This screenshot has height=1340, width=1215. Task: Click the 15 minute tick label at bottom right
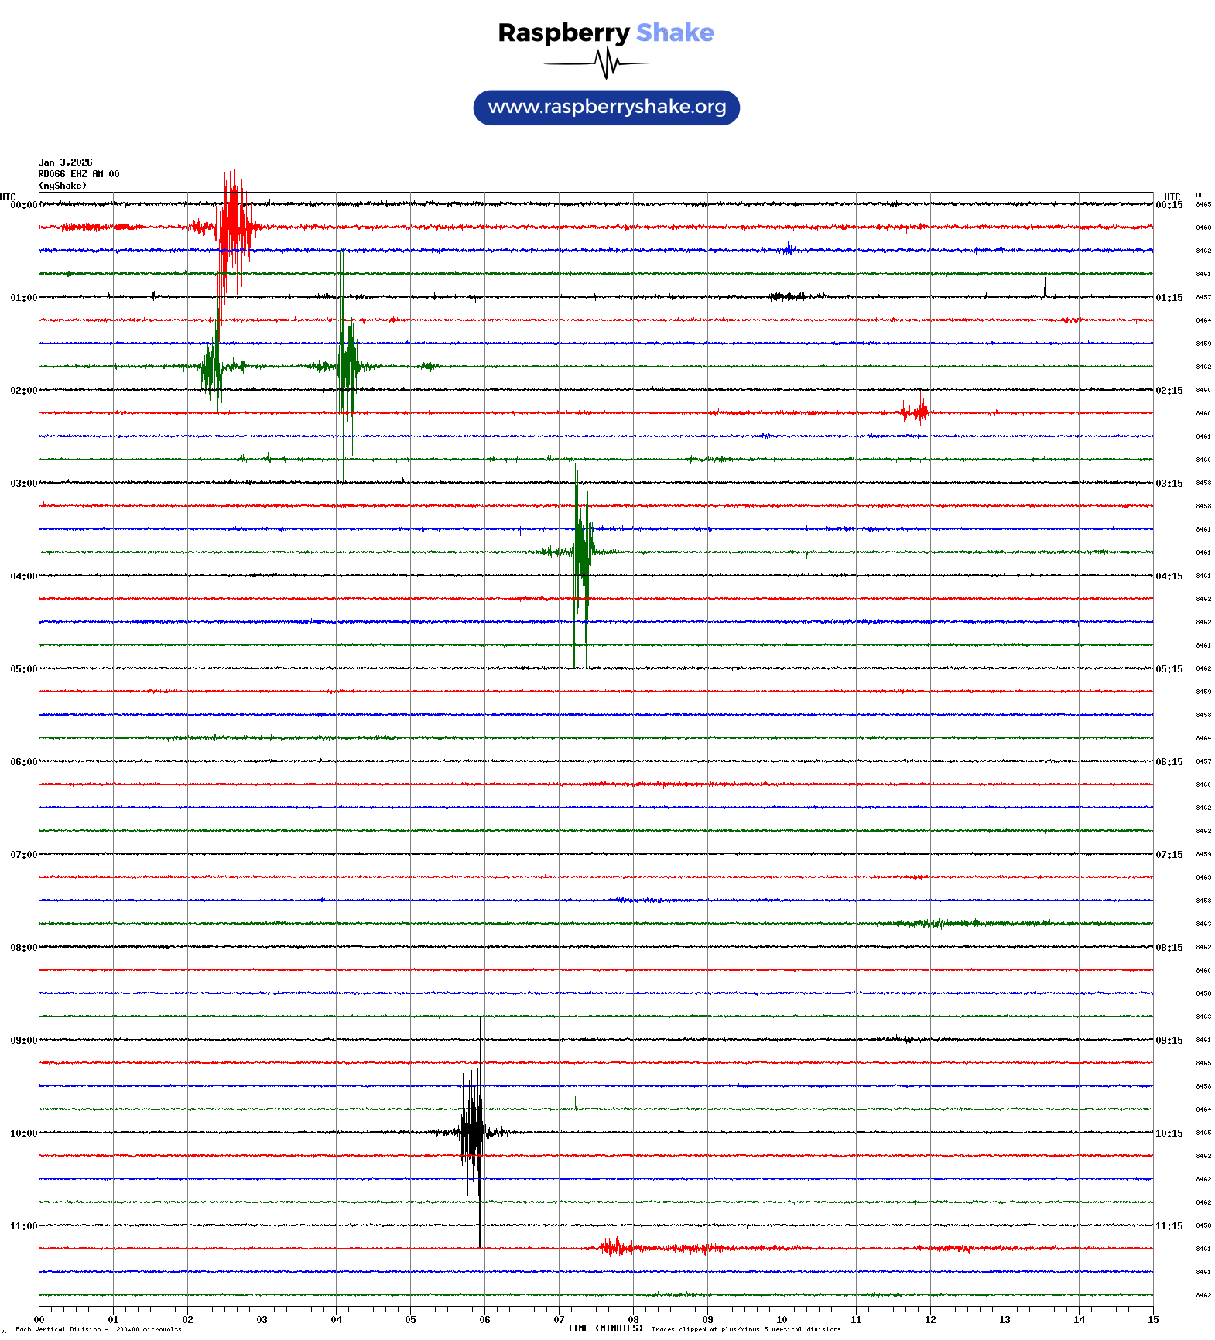1152,1320
